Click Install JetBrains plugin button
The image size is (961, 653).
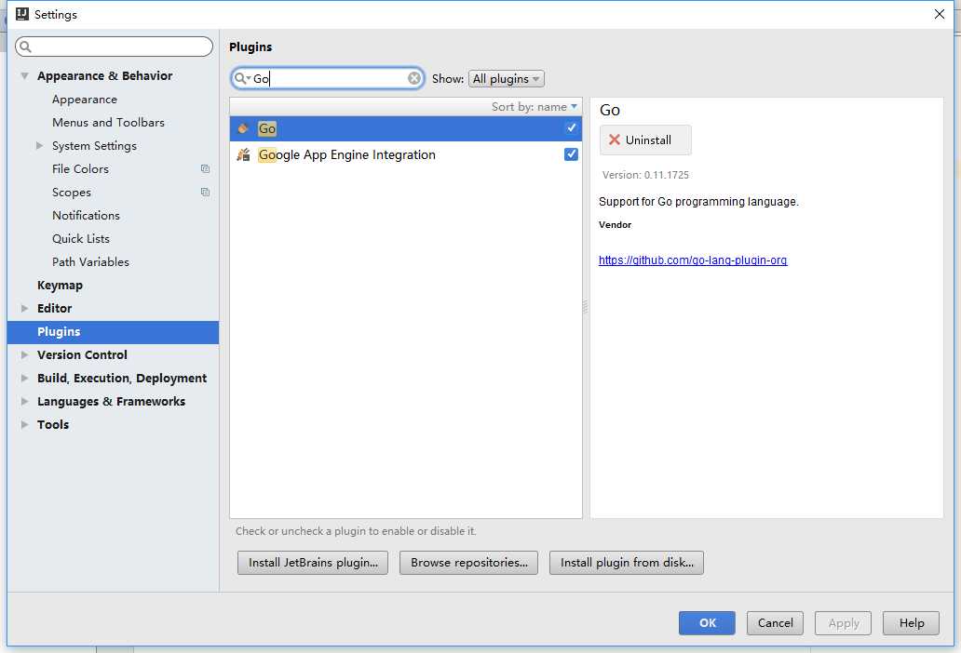313,563
